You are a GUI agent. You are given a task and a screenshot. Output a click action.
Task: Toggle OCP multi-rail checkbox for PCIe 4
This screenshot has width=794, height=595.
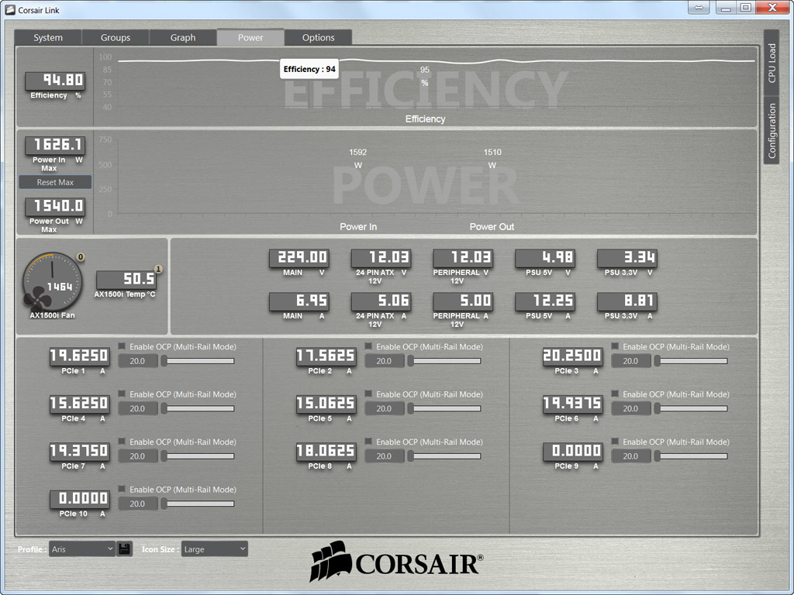pos(122,394)
